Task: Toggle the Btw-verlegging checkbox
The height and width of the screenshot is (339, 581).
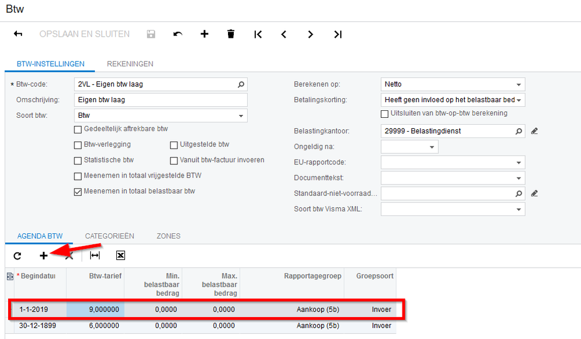Action: click(78, 145)
